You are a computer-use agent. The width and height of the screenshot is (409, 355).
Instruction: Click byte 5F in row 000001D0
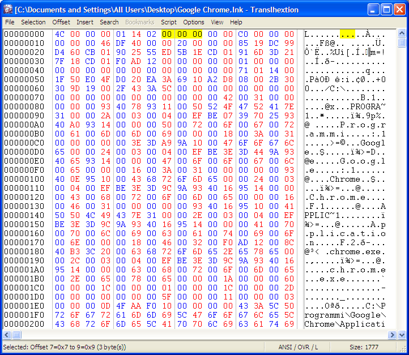pos(167,297)
